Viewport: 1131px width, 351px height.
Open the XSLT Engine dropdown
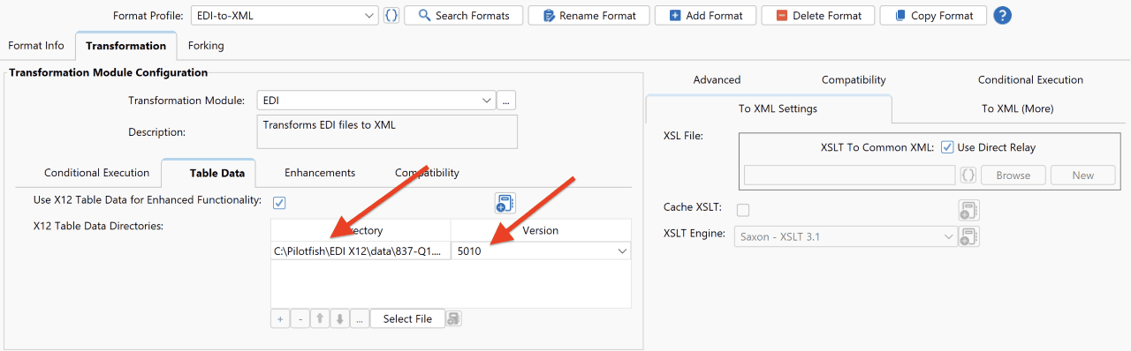(846, 236)
